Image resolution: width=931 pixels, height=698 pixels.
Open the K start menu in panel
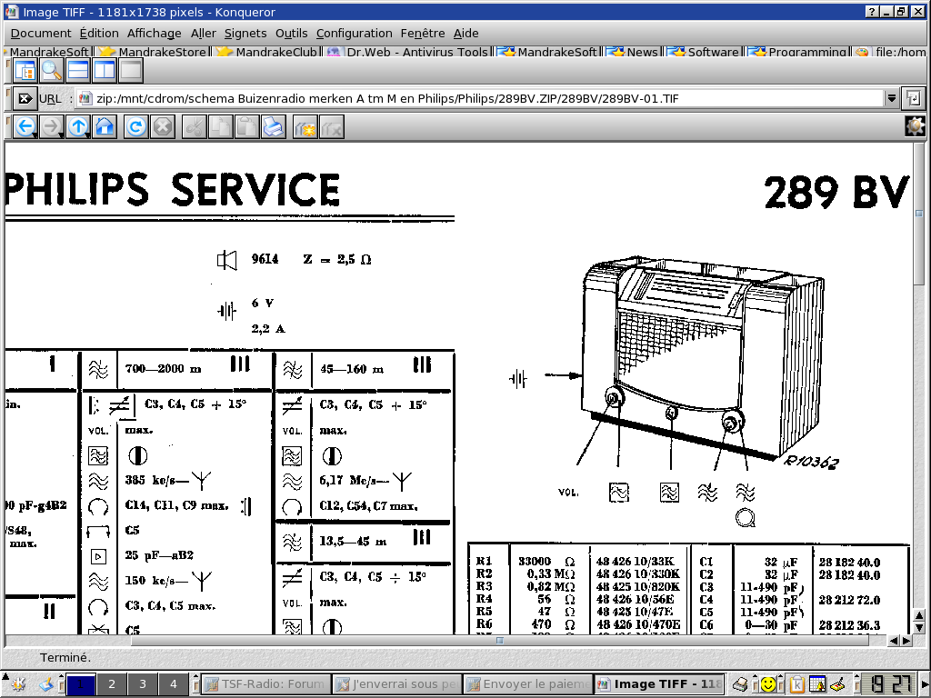(18, 684)
